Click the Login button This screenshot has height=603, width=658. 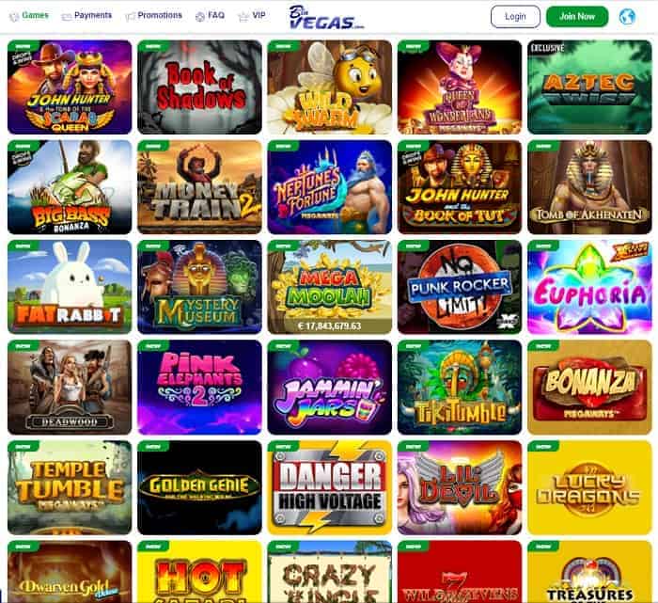click(515, 17)
